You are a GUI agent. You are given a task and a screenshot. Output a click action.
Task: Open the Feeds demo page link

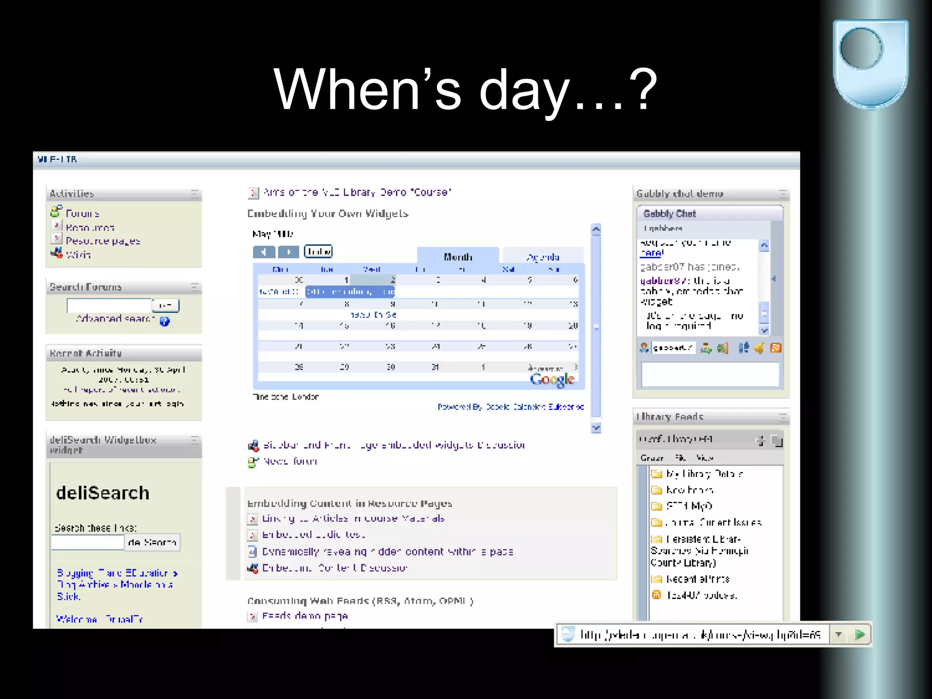pos(305,616)
